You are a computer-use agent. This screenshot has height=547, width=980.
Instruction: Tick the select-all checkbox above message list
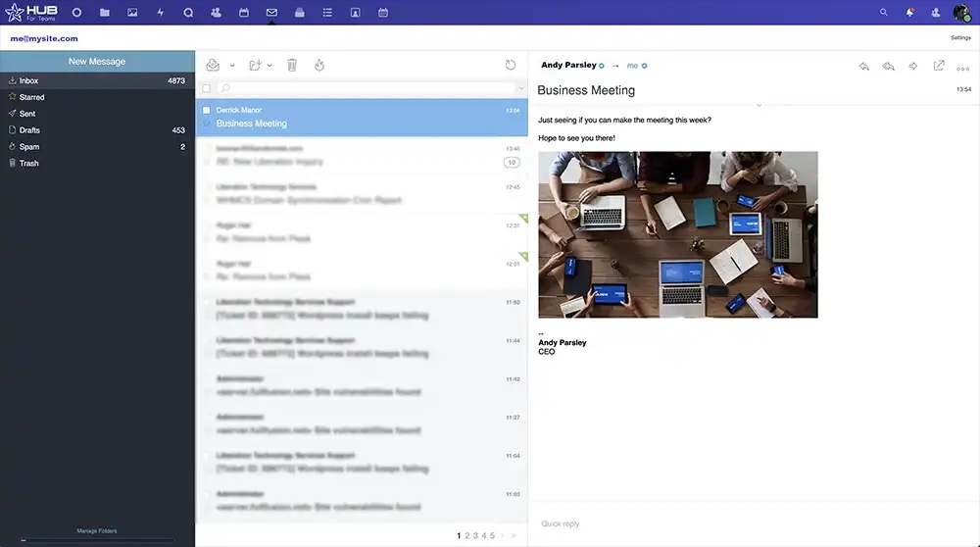coord(207,88)
